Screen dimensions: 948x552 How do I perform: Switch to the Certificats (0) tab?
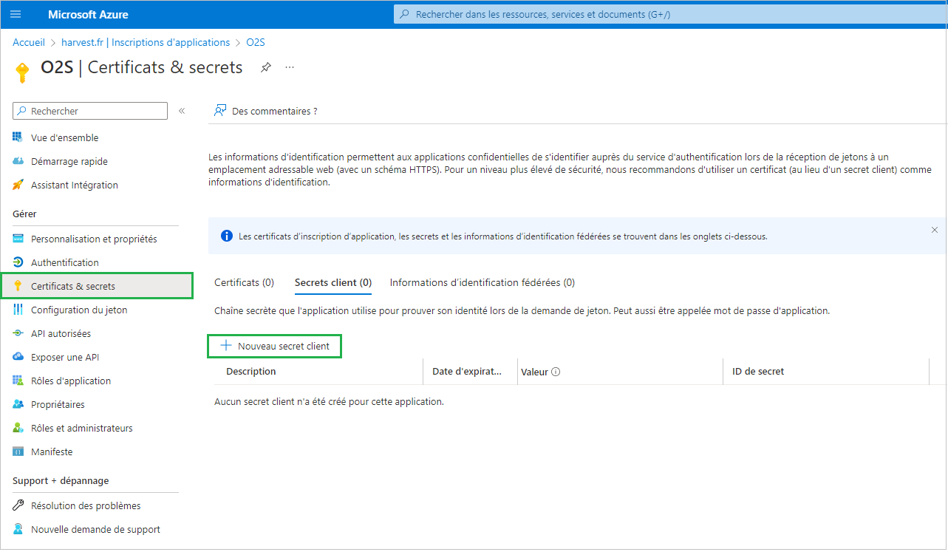tap(244, 282)
